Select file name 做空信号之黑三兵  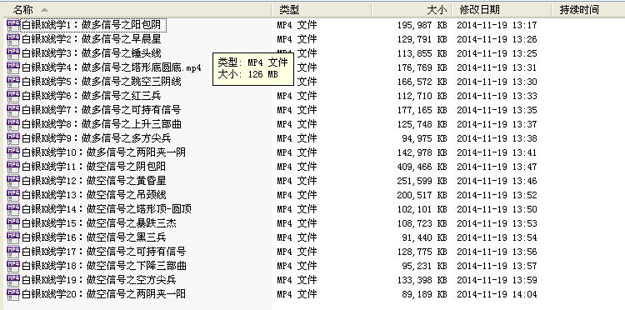pyautogui.click(x=126, y=237)
